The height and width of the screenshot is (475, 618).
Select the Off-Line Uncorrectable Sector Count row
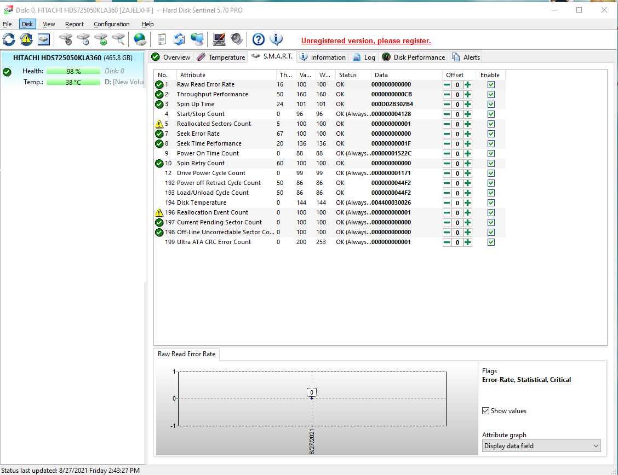tap(329, 232)
